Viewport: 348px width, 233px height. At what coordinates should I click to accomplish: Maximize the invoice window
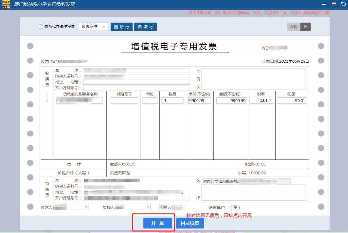[x=334, y=4]
